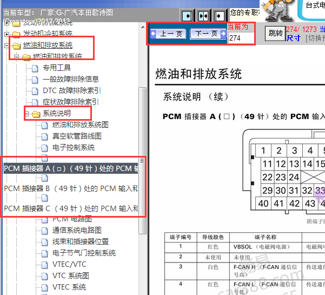The image size is (325, 295).
Task: Open VTC 系统图 page
Action: pos(71,276)
